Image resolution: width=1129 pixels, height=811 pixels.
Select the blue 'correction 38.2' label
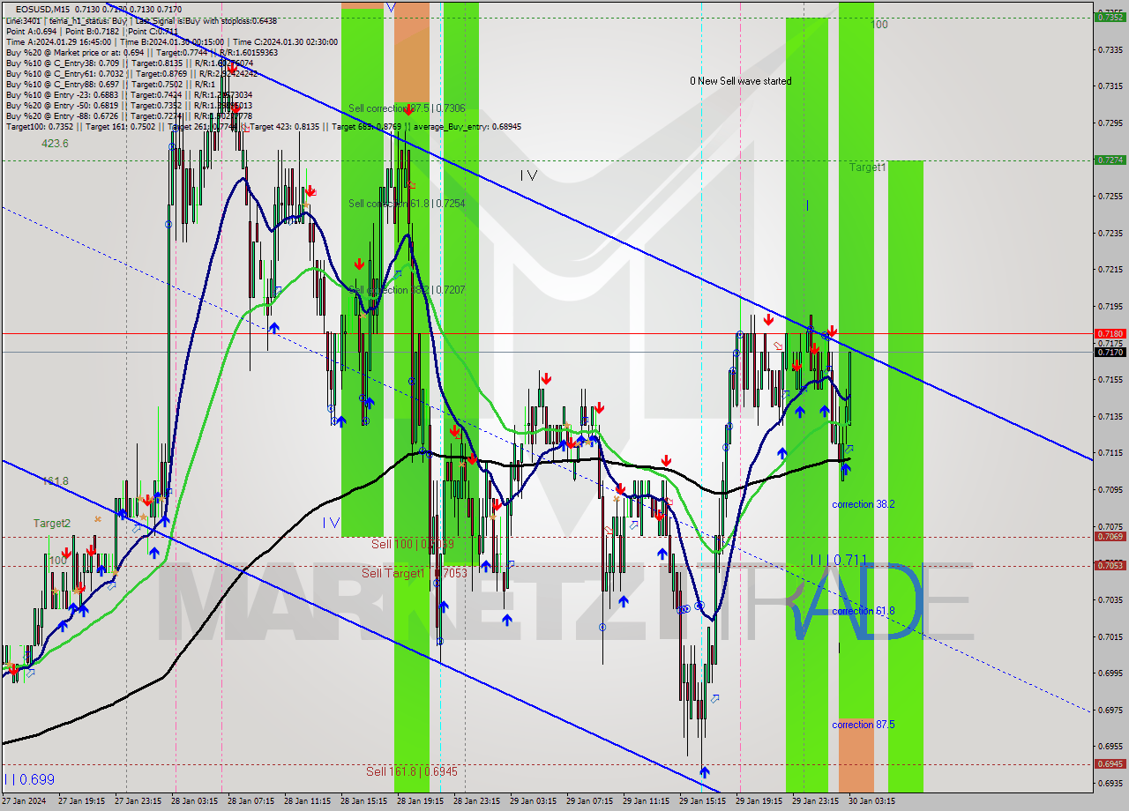[x=864, y=504]
